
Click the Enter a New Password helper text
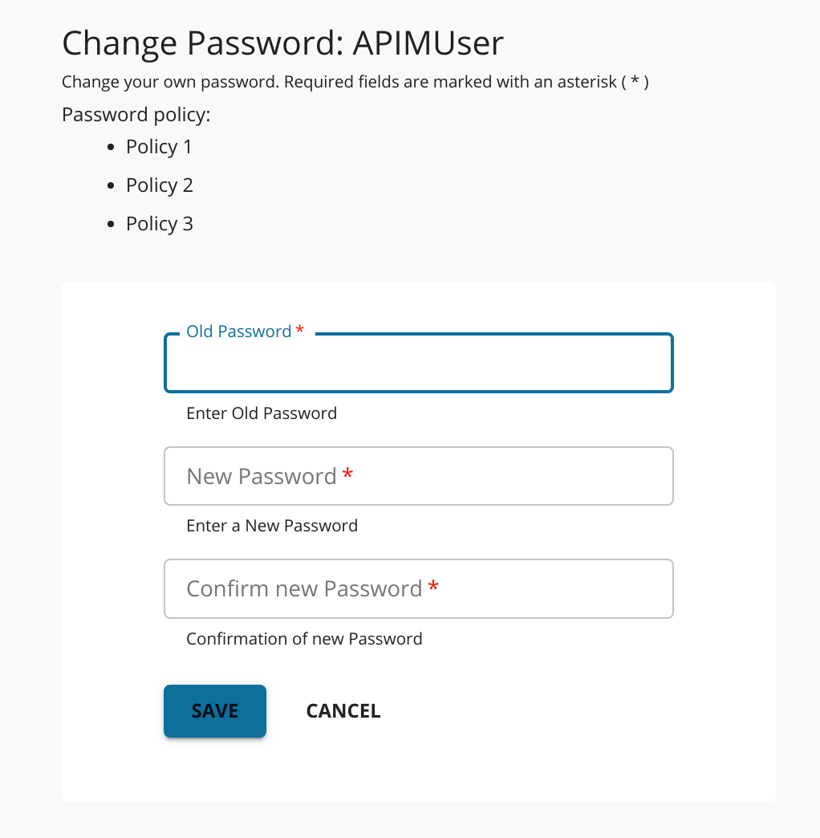(272, 525)
